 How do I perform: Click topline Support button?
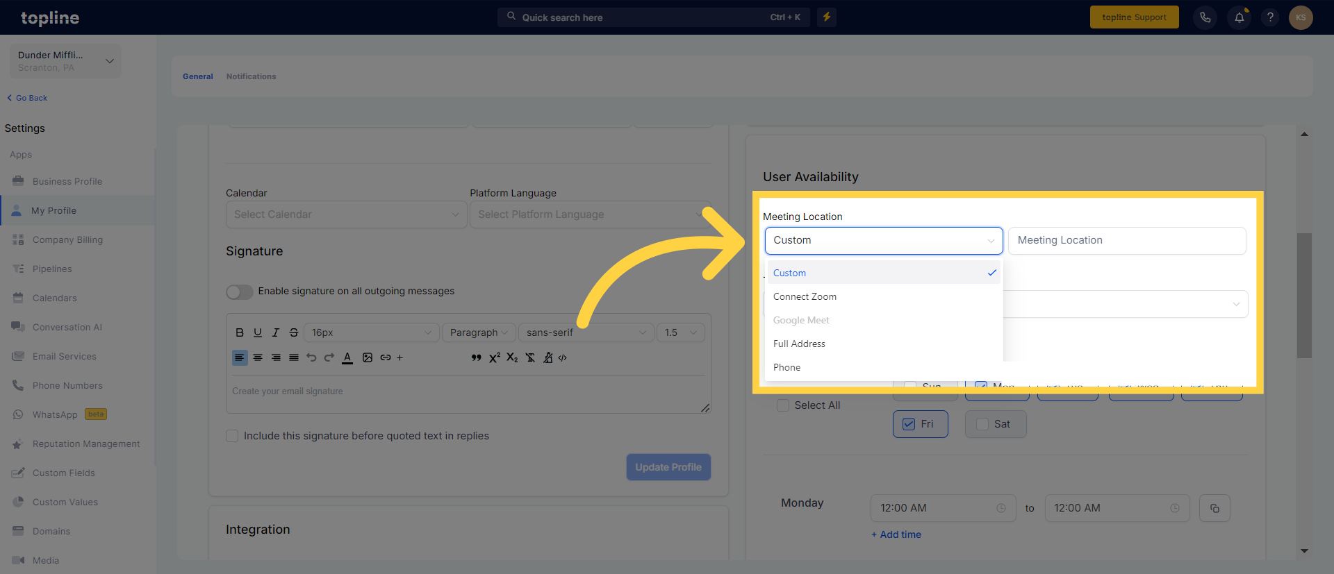(x=1134, y=17)
